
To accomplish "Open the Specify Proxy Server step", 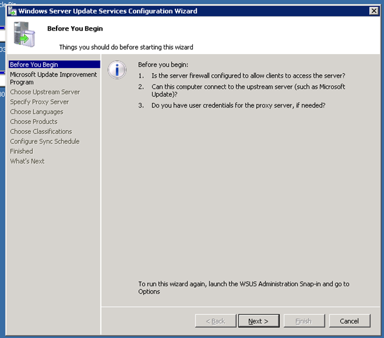I will point(39,102).
